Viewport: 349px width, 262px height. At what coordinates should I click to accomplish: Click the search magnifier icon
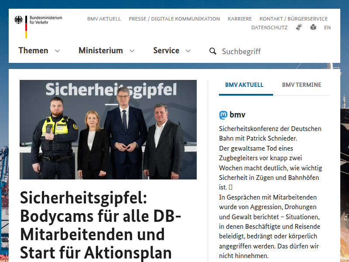pyautogui.click(x=213, y=51)
